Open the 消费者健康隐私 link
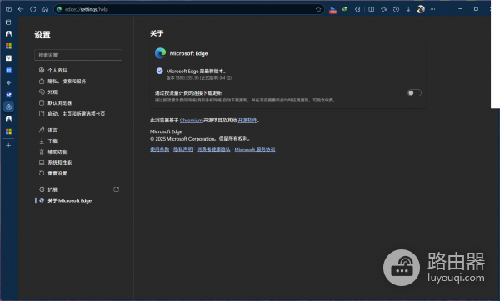 (x=213, y=150)
